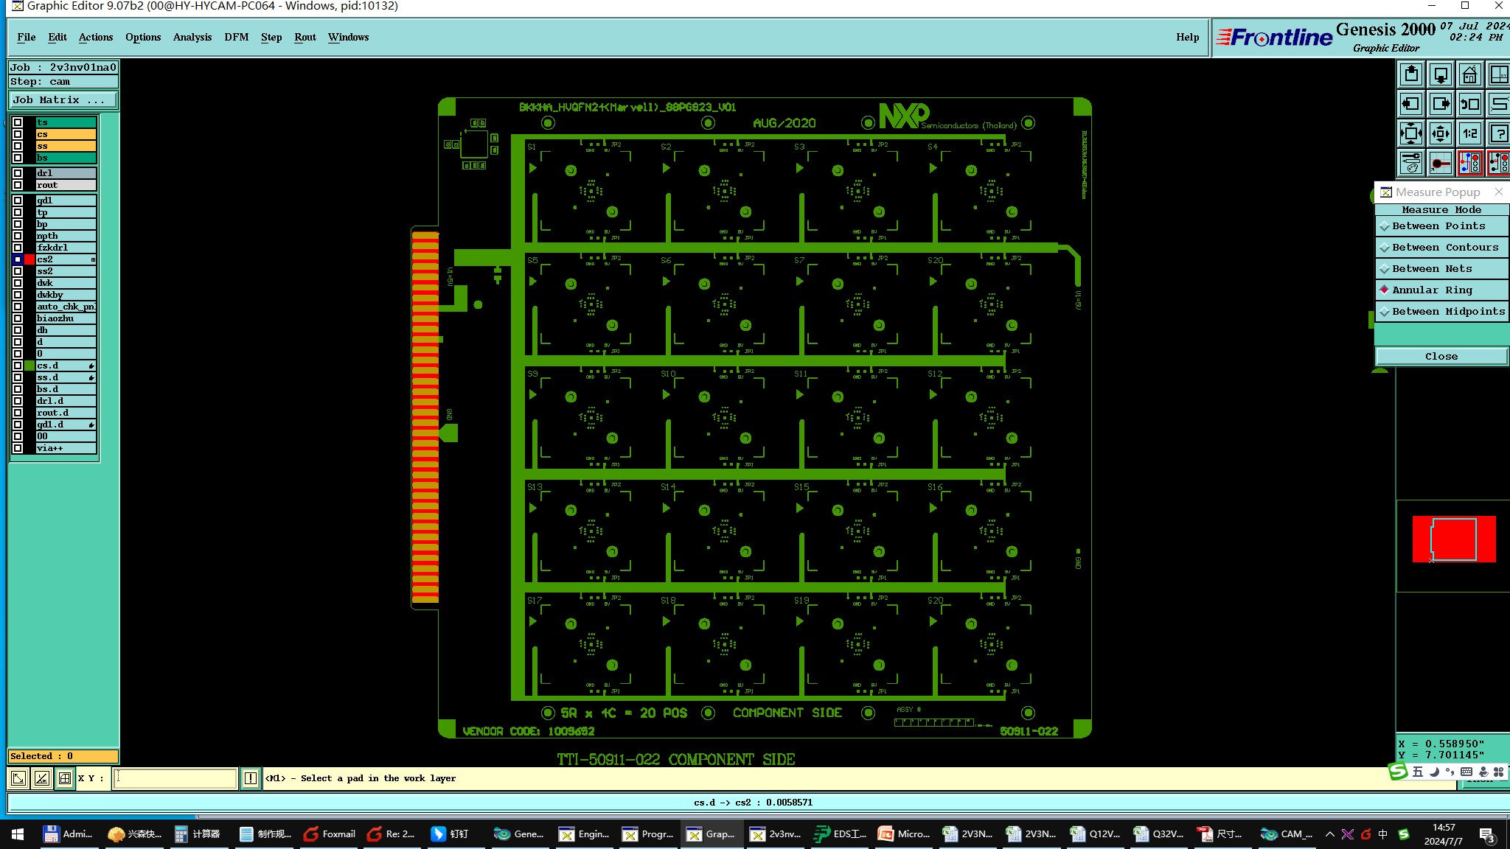Select Between Contours measure mode
Viewport: 1510px width, 849px height.
click(1441, 248)
